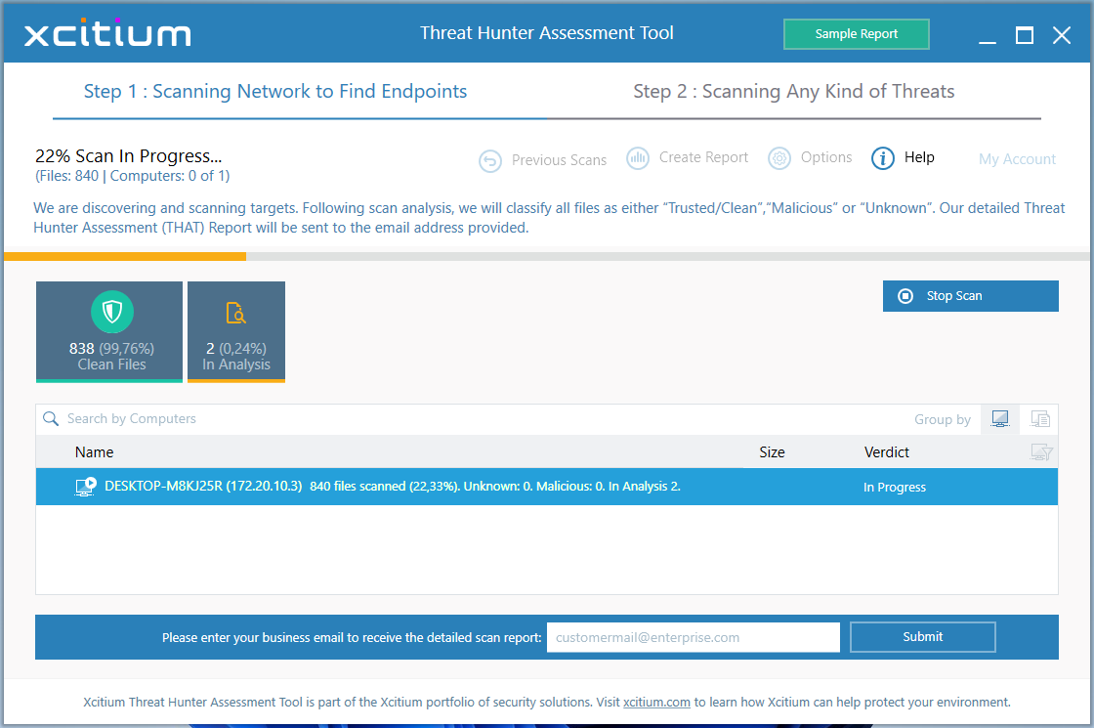This screenshot has height=728, width=1094.
Task: Switch to Step 2 Scanning Threats tab
Action: [793, 92]
